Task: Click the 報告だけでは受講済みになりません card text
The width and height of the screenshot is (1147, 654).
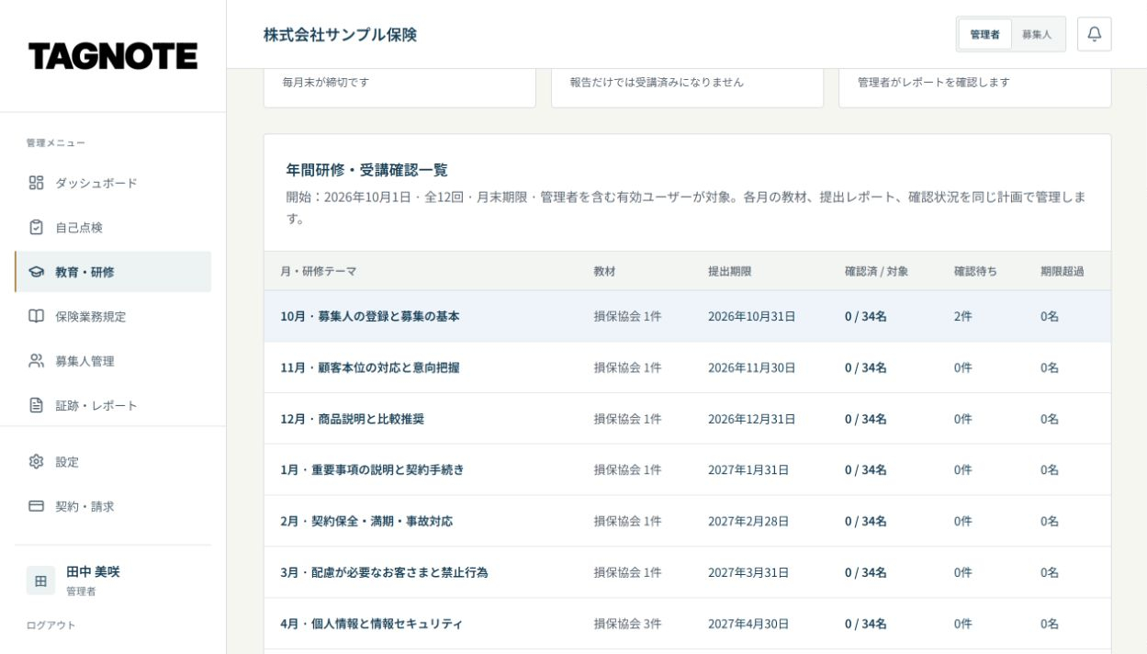Action: coord(657,82)
